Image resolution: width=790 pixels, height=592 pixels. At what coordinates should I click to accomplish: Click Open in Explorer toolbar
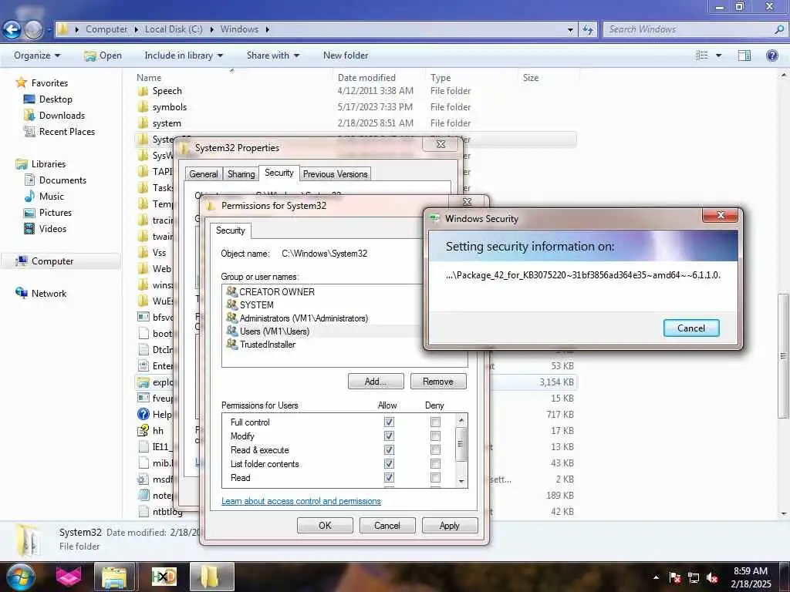coord(103,55)
